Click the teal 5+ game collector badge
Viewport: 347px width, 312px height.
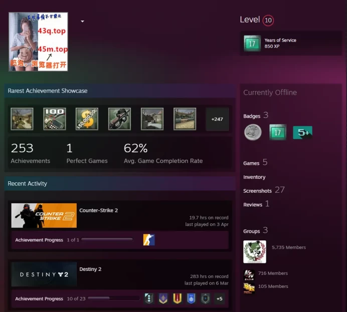pos(302,133)
